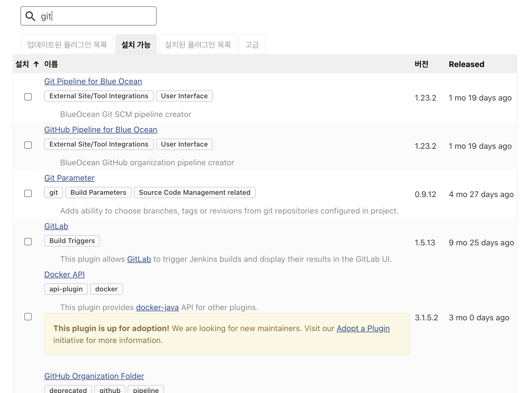Click the github tag
The image size is (522, 393).
pos(110,390)
